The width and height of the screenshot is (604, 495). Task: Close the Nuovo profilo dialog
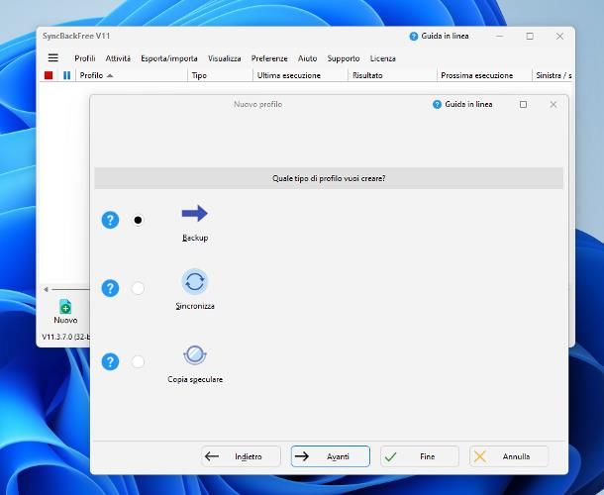554,104
